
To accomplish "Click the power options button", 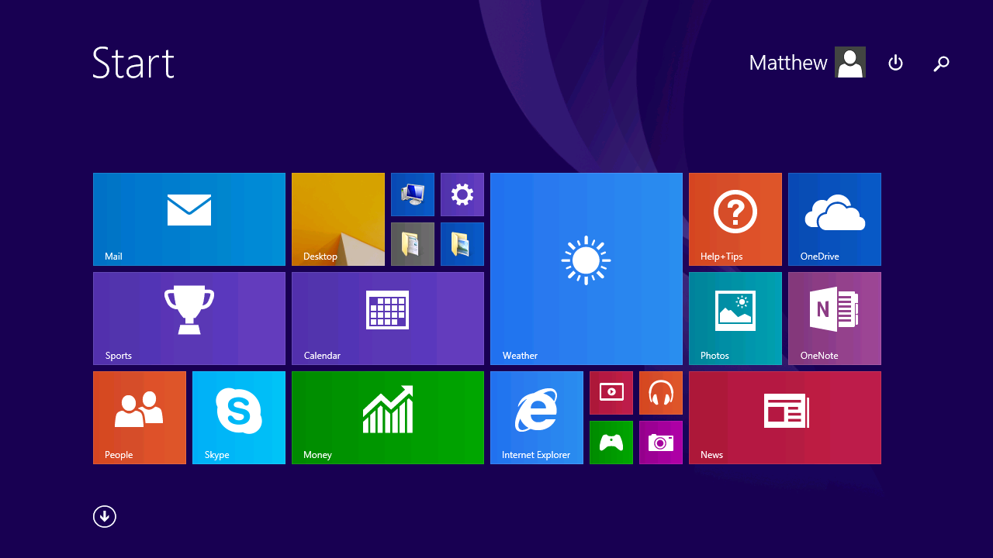I will (x=895, y=63).
